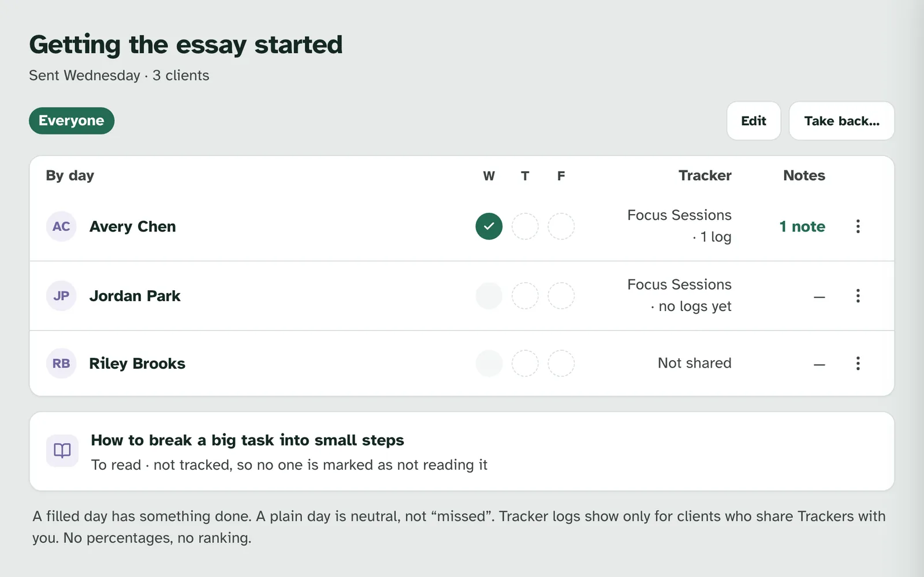Toggle Riley Brooks' Thursday circle
Viewport: 924px width, 577px height.
pos(525,364)
